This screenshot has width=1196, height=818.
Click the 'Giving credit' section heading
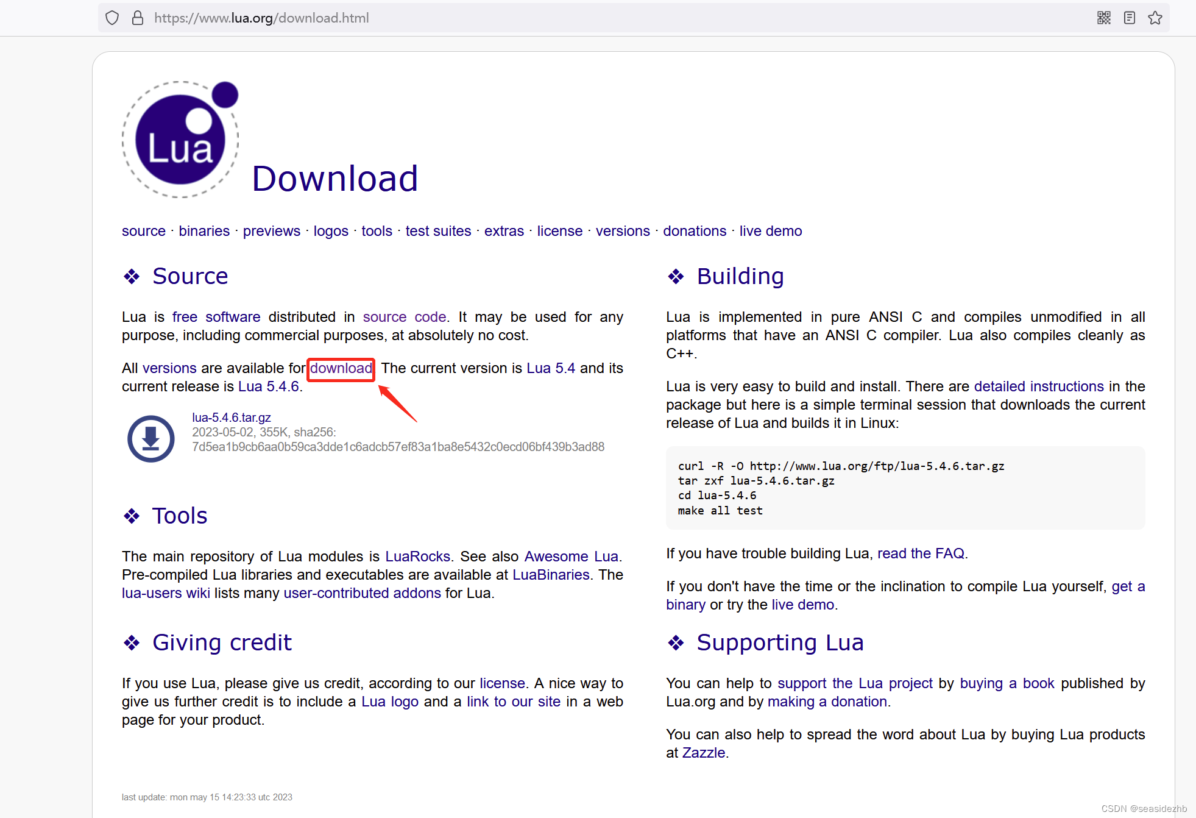(x=222, y=643)
